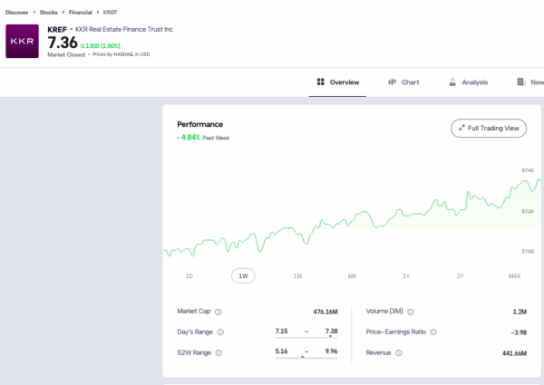Click the KKR purple logo
The height and width of the screenshot is (385, 544).
point(22,42)
